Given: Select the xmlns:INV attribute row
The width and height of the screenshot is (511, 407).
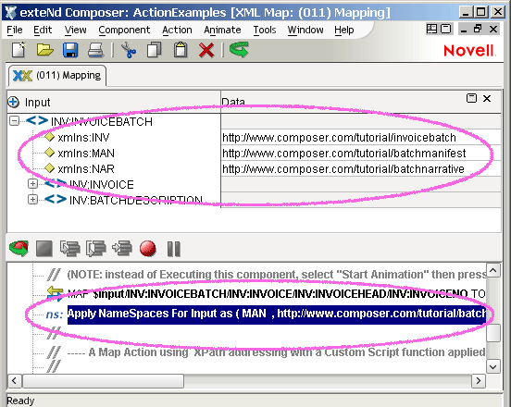Looking at the screenshot, I should point(83,138).
